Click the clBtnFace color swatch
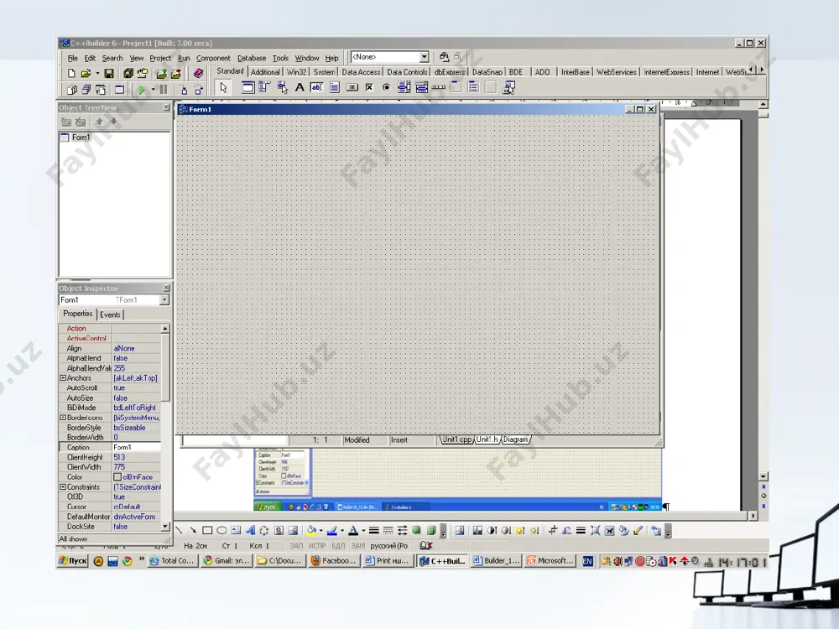This screenshot has height=629, width=839. click(x=117, y=476)
